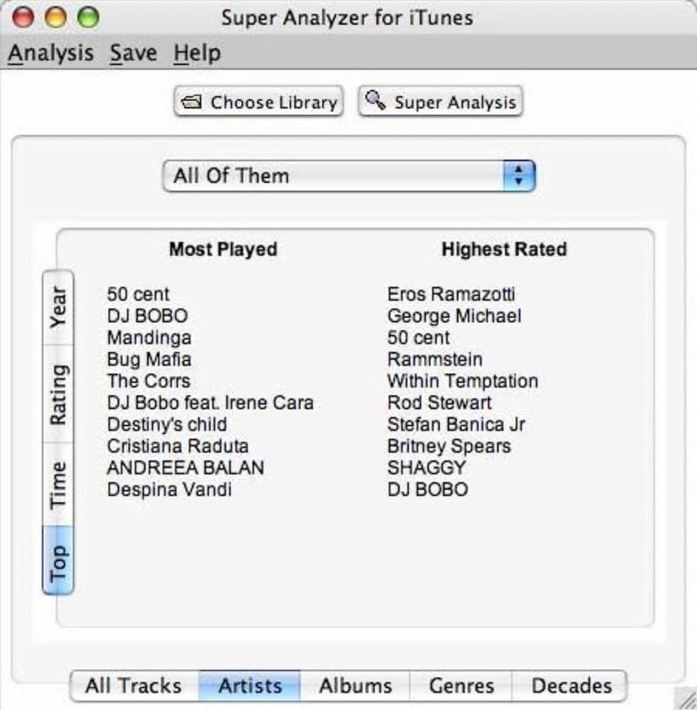Click the Most Played heading

tap(223, 250)
